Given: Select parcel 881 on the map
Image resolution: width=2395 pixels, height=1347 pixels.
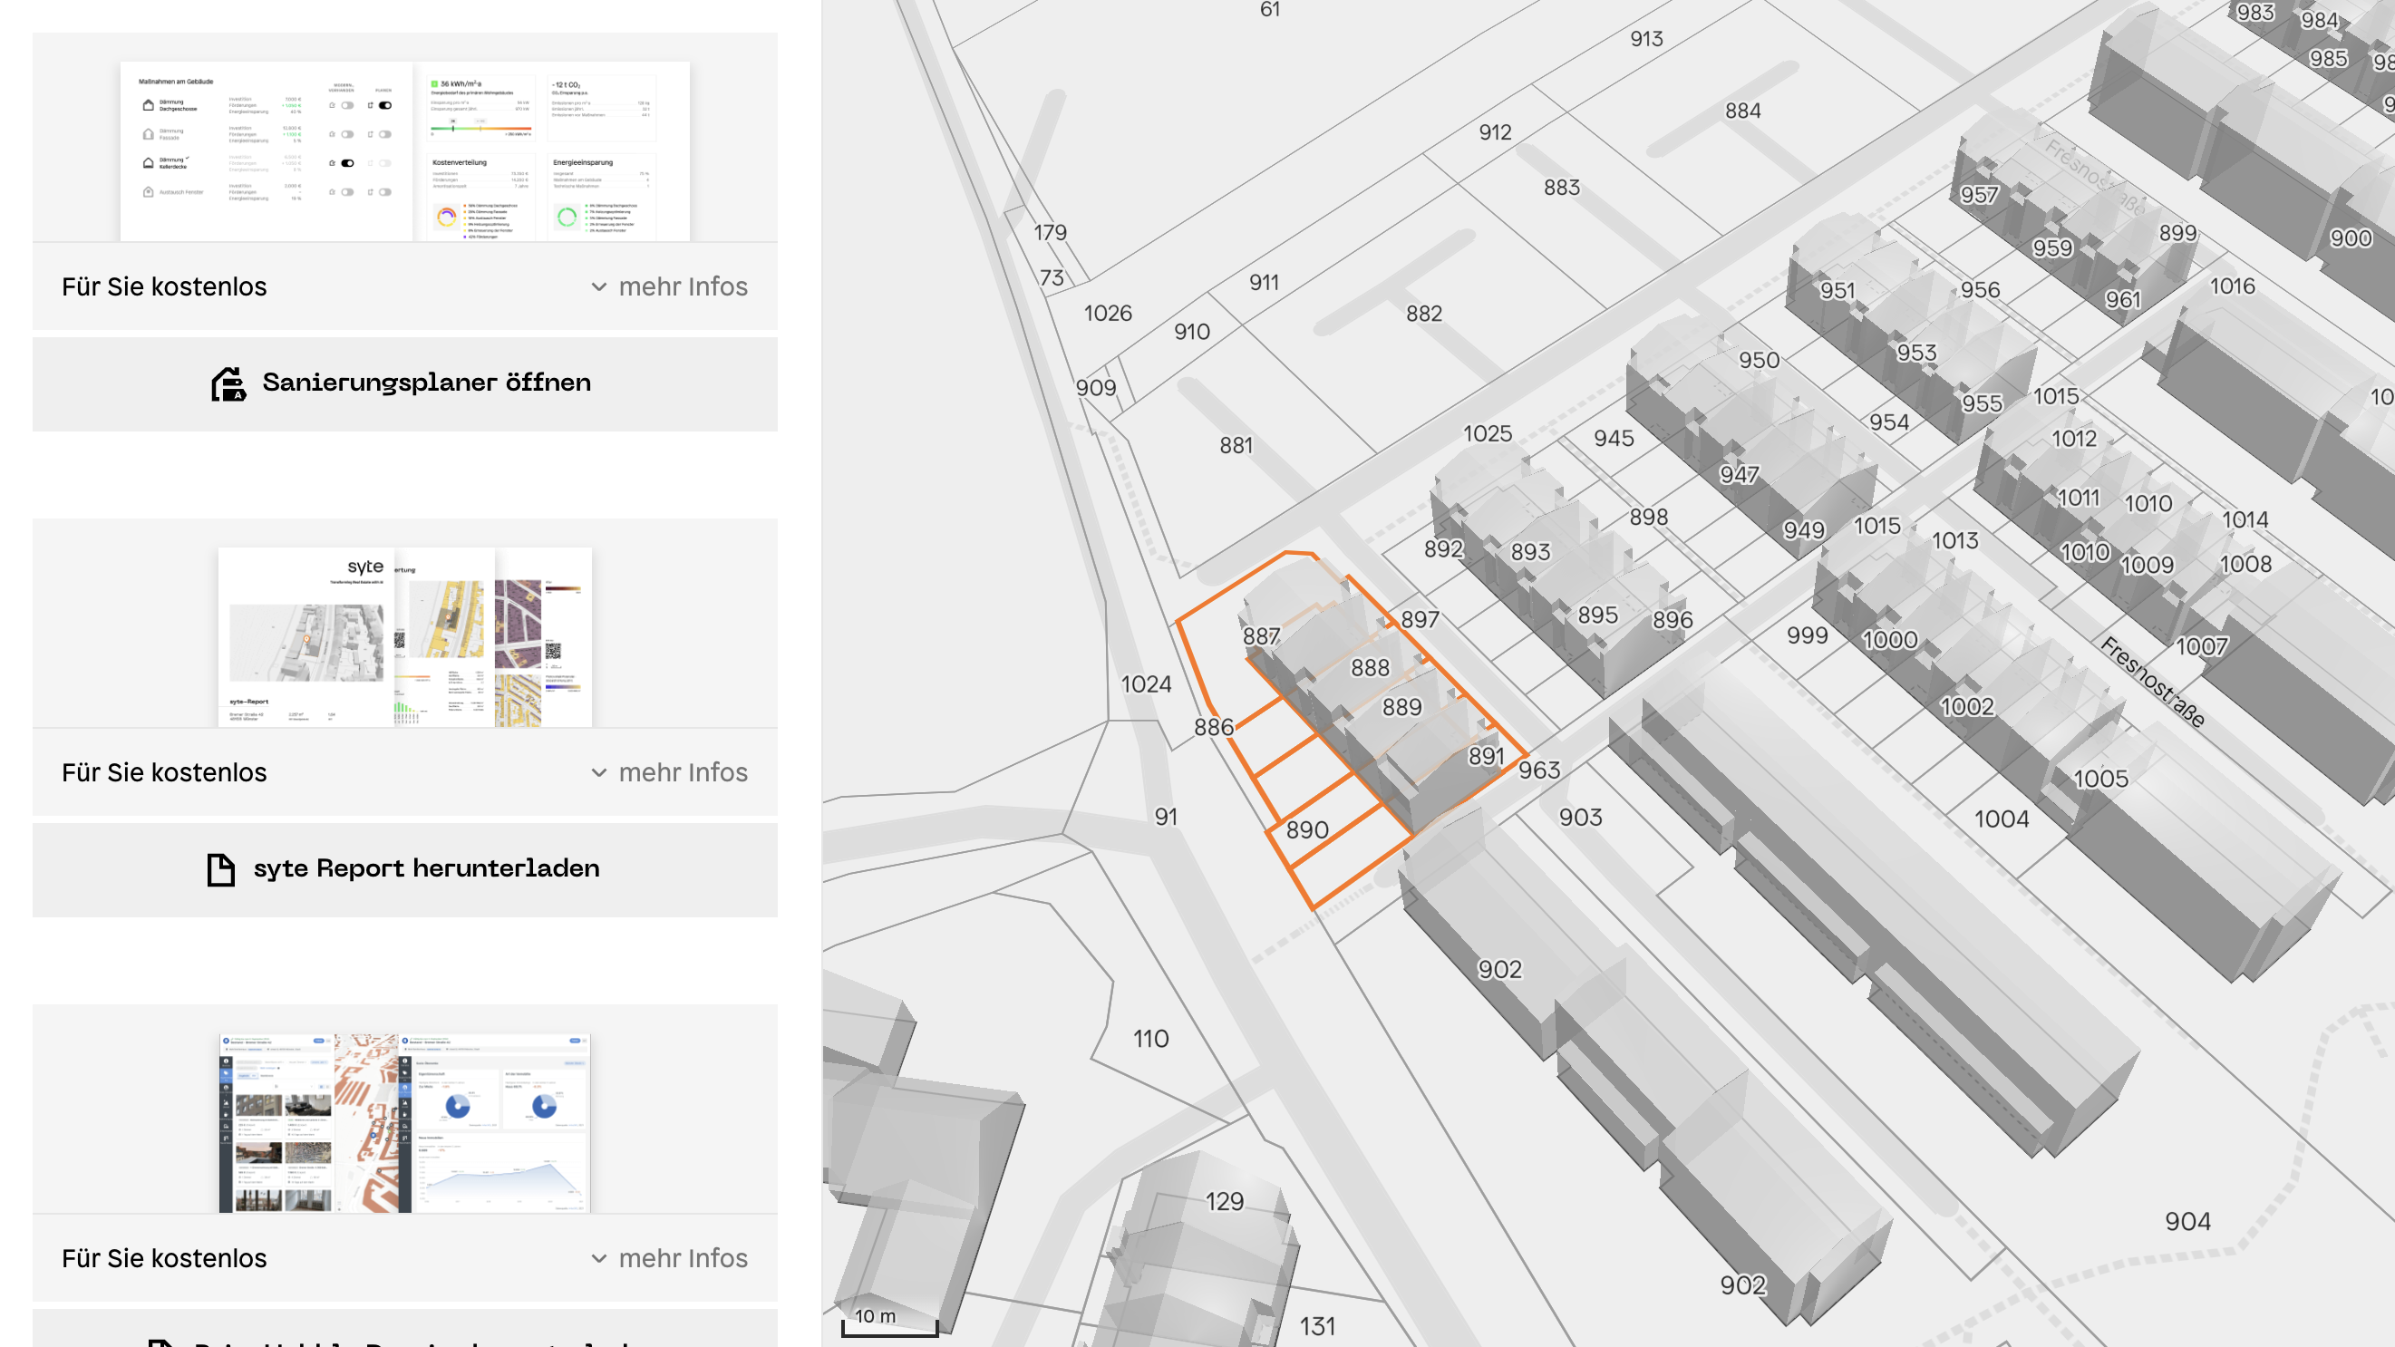Looking at the screenshot, I should point(1236,445).
